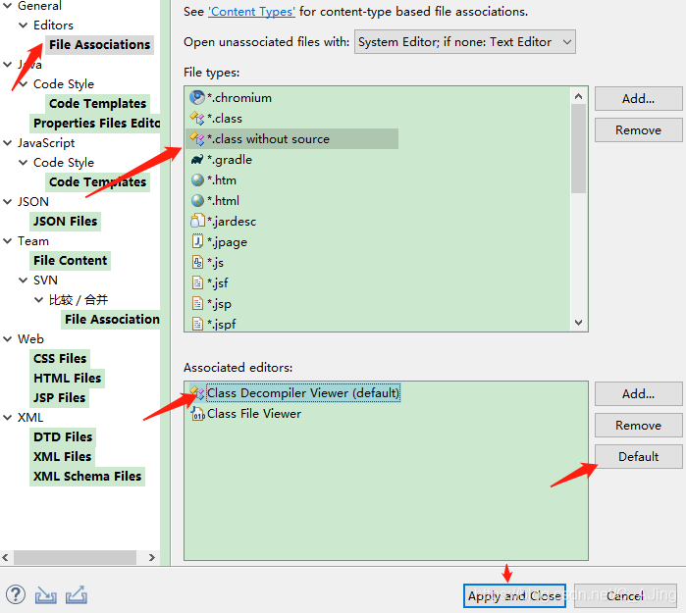This screenshot has height=613, width=686.
Task: Collapse the Team tree node
Action: click(x=8, y=241)
